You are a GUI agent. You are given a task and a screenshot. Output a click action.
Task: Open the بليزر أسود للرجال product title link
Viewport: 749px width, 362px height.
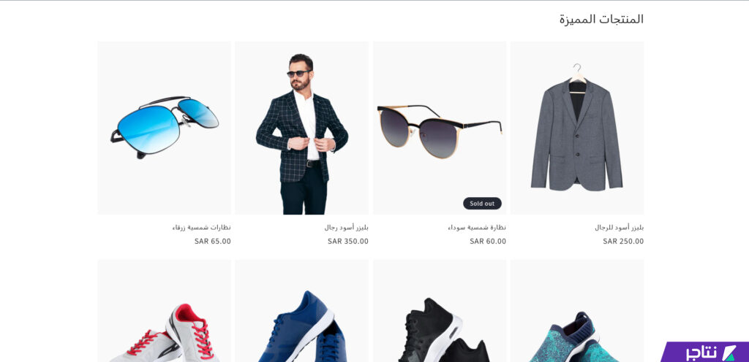tap(619, 228)
